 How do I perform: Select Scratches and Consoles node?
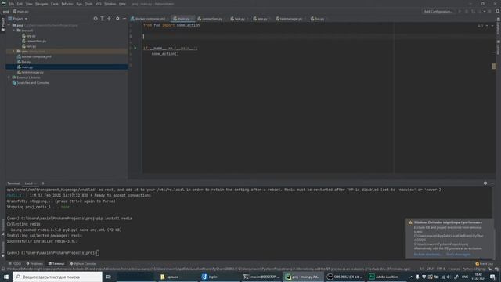(x=33, y=83)
